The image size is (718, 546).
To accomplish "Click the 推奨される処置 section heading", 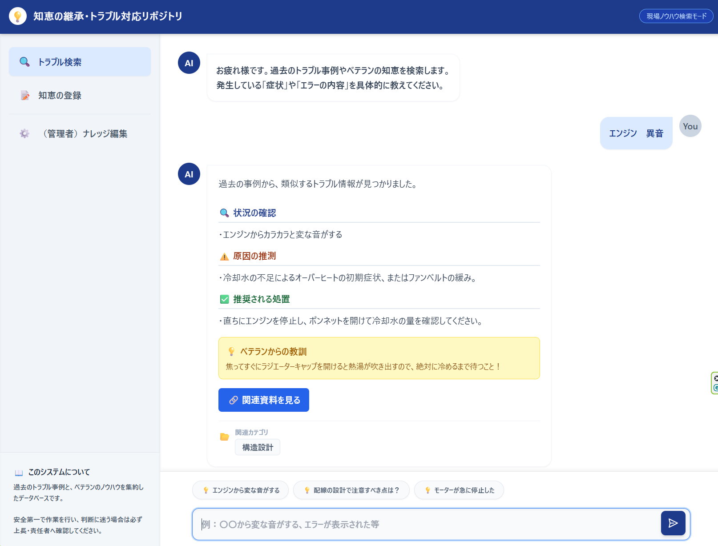I will point(262,299).
